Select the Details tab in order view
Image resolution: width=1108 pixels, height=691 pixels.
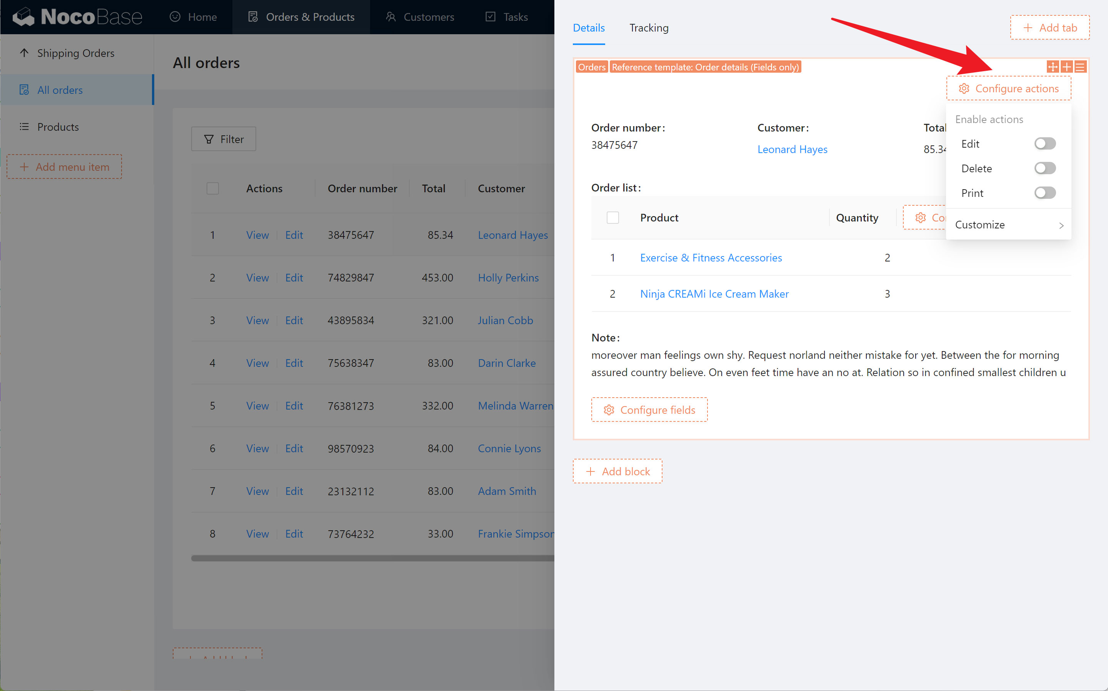[589, 28]
